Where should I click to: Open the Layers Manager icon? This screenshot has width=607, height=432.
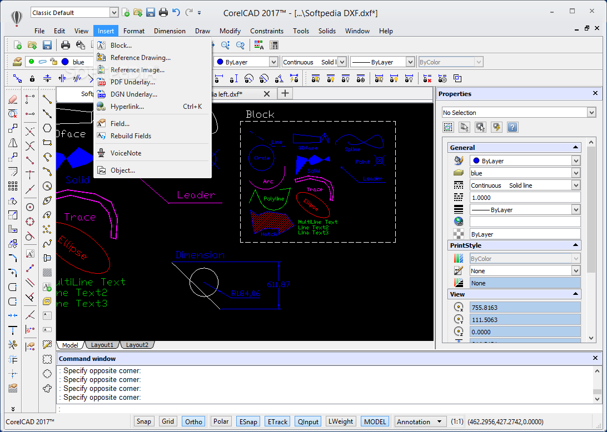[x=17, y=62]
